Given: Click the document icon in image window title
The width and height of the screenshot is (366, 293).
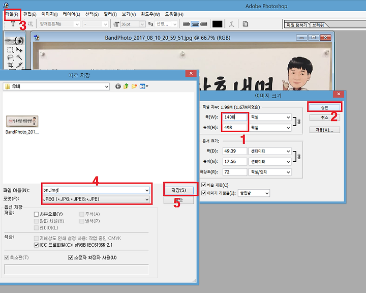Looking at the screenshot, I should point(37,37).
